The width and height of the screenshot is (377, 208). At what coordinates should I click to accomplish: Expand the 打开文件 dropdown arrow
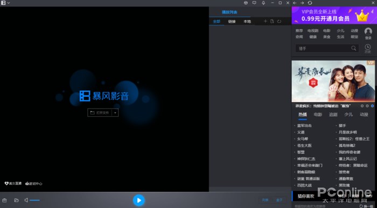pyautogui.click(x=115, y=113)
